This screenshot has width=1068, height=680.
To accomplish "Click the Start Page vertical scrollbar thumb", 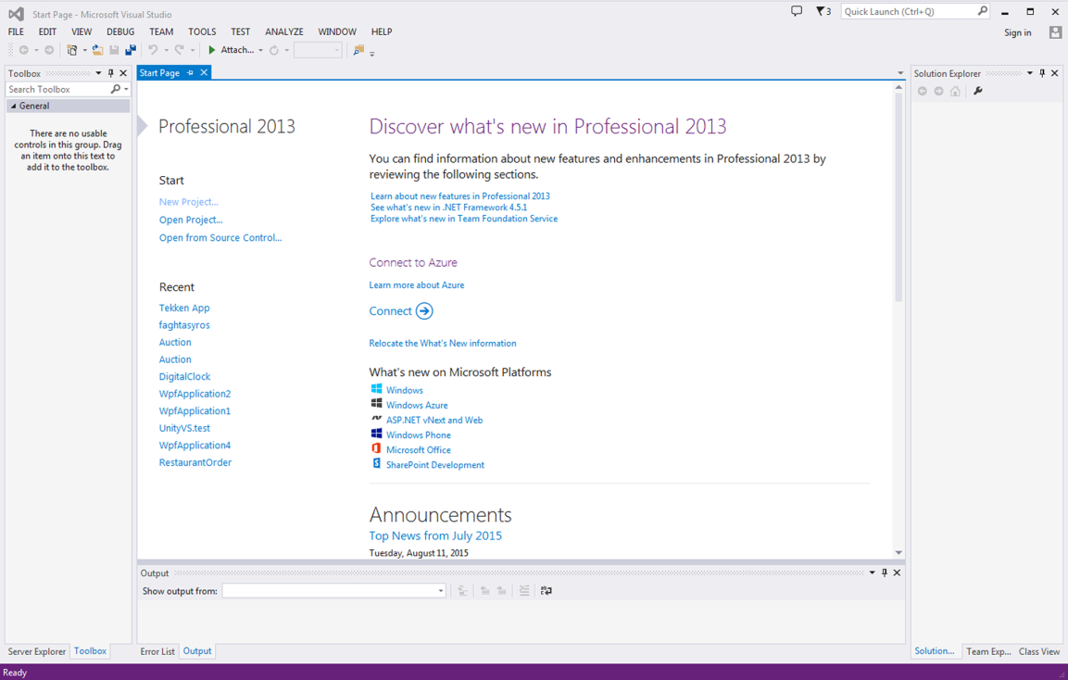I will (898, 197).
